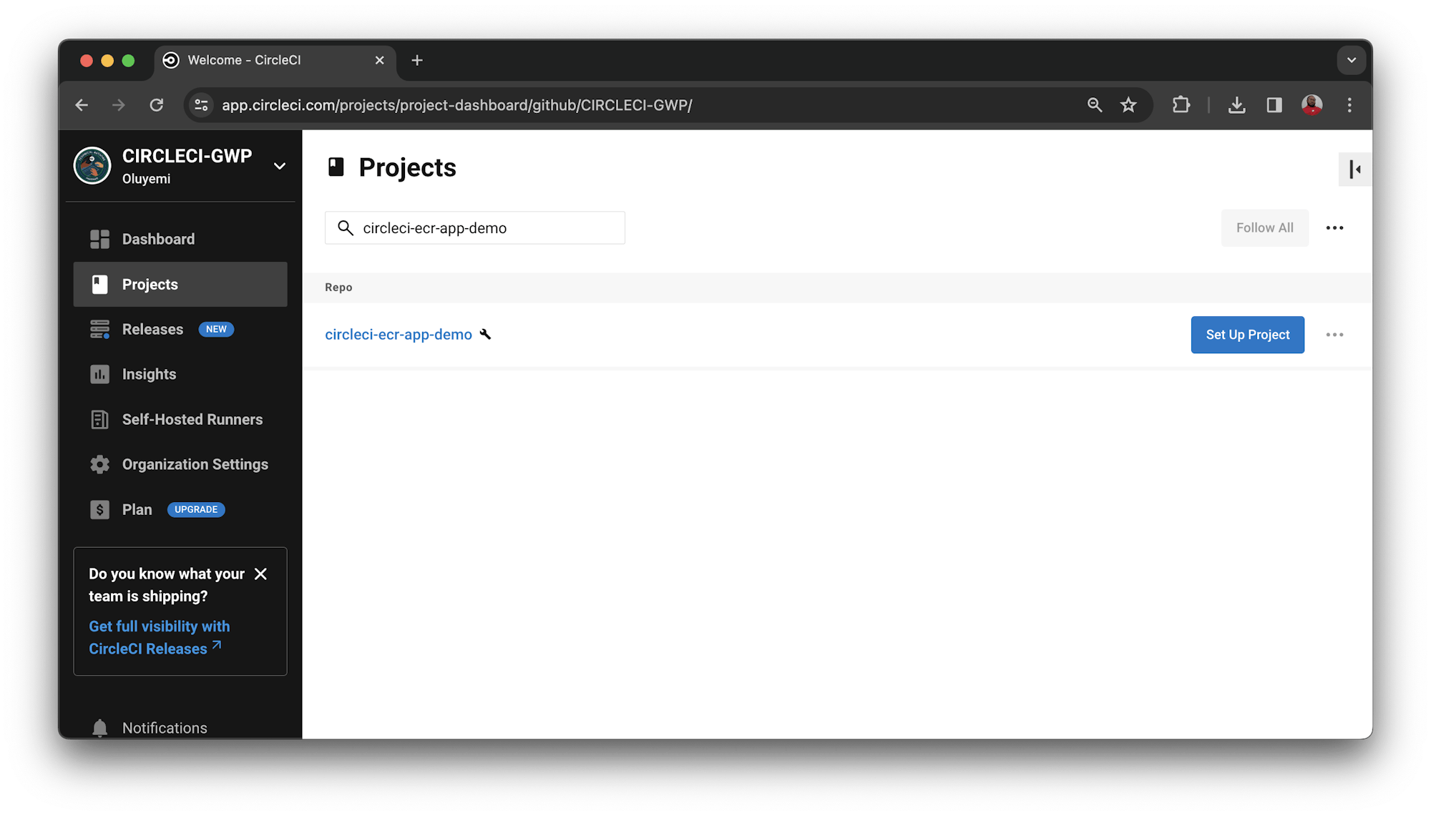The height and width of the screenshot is (816, 1431).
Task: Open the CircleCI Releases visibility link
Action: point(159,636)
